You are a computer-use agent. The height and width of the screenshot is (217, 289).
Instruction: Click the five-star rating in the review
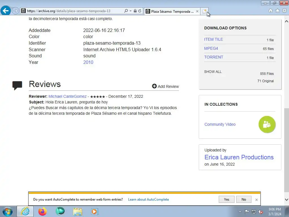click(97, 97)
